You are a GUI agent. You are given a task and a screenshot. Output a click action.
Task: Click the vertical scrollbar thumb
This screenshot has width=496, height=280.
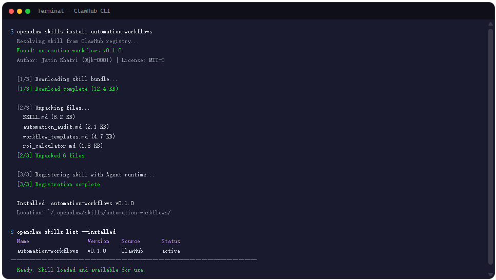tap(491, 147)
